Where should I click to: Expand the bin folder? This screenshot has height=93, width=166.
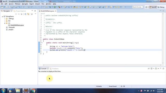5,21
